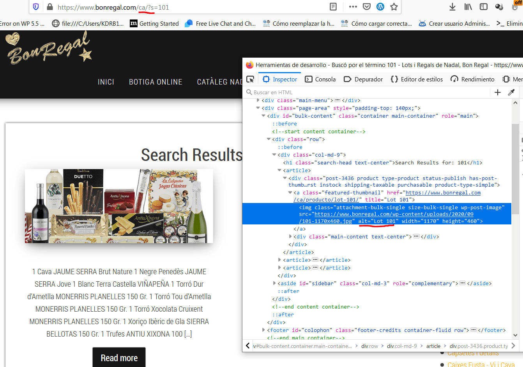
Task: Show site security padlock info
Action: coord(49,7)
